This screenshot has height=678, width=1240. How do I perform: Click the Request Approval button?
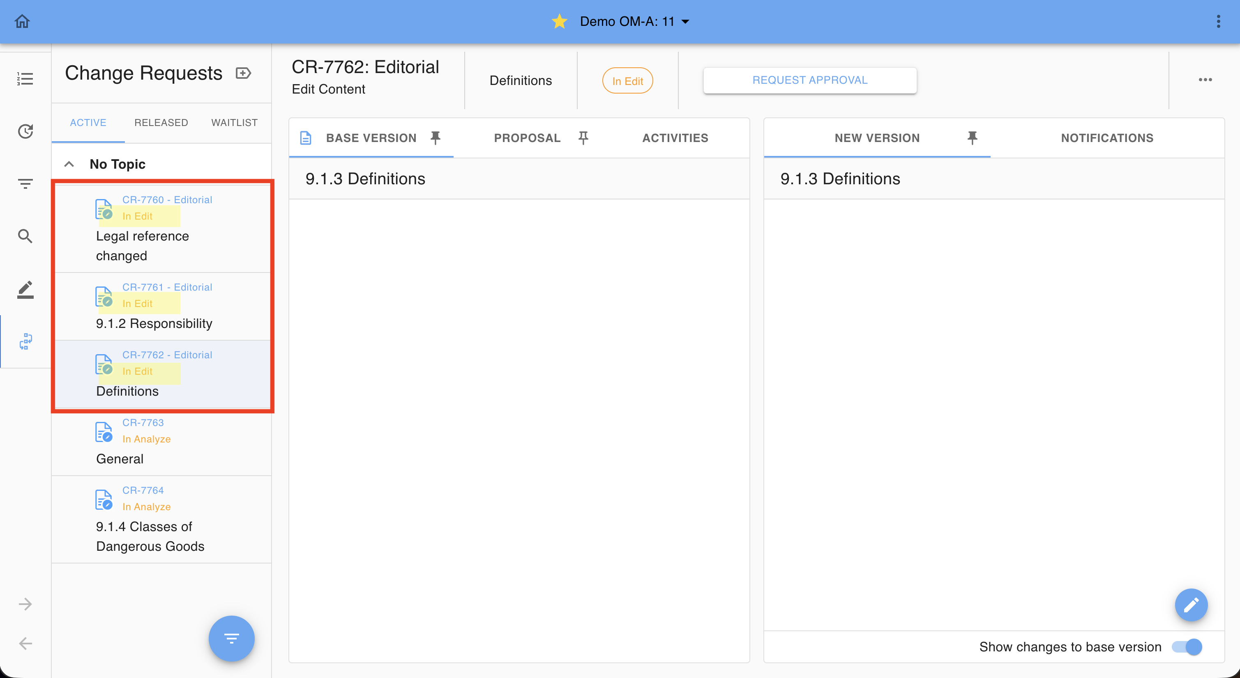pos(810,80)
